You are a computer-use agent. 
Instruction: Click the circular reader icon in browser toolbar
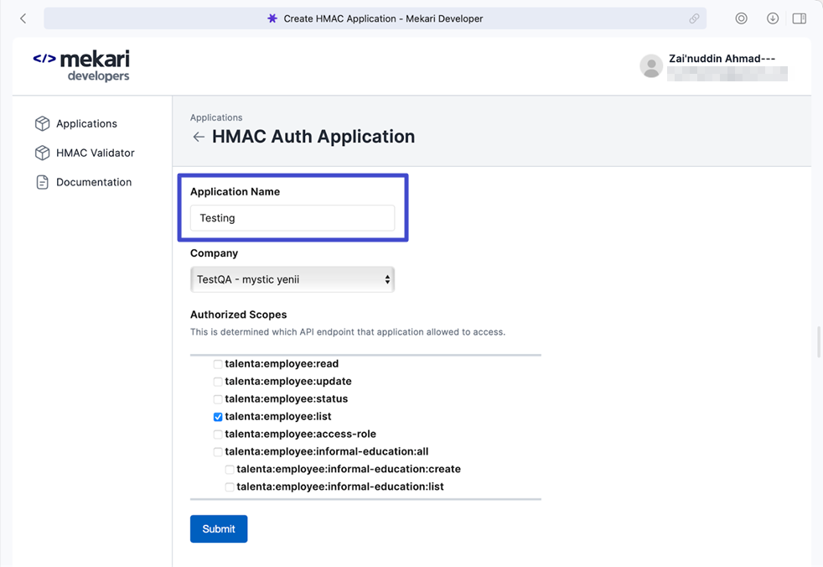741,18
